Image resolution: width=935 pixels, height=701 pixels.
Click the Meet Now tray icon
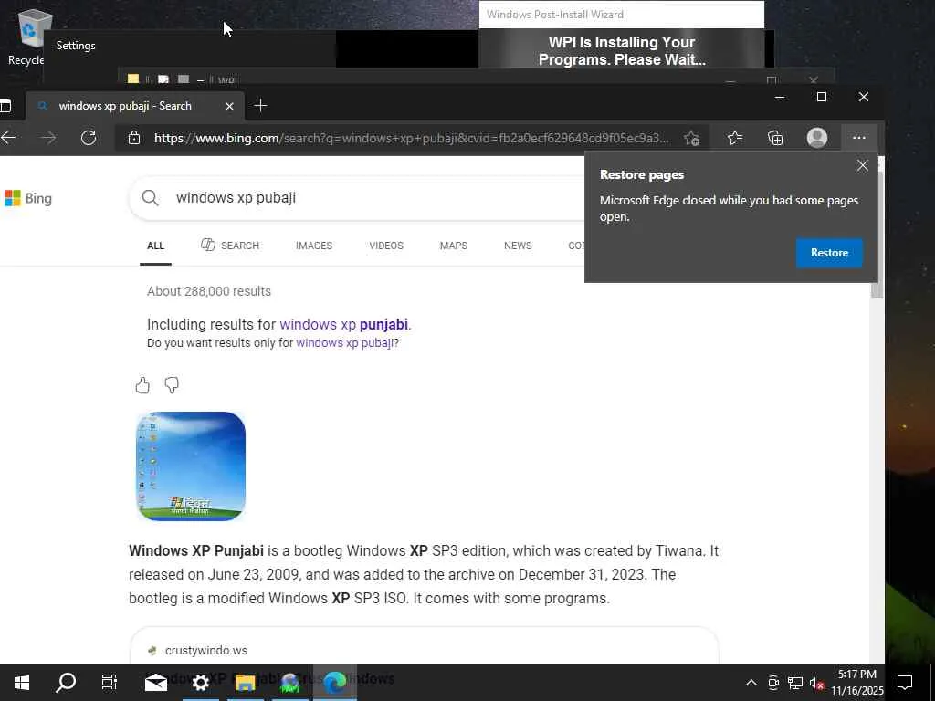point(773,683)
